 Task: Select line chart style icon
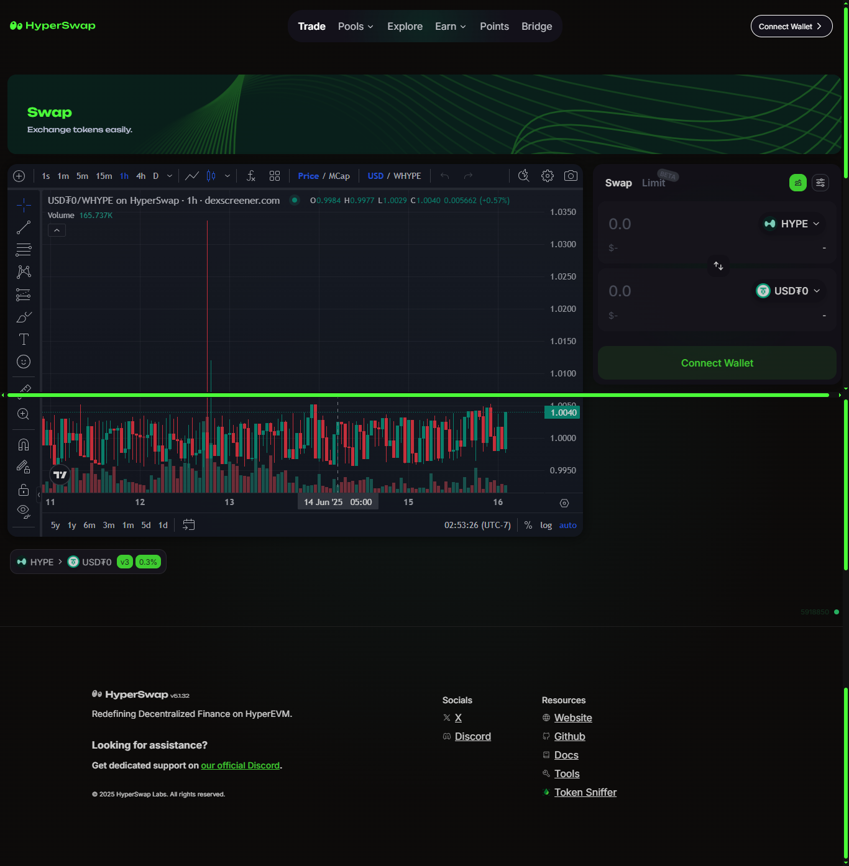click(x=192, y=176)
